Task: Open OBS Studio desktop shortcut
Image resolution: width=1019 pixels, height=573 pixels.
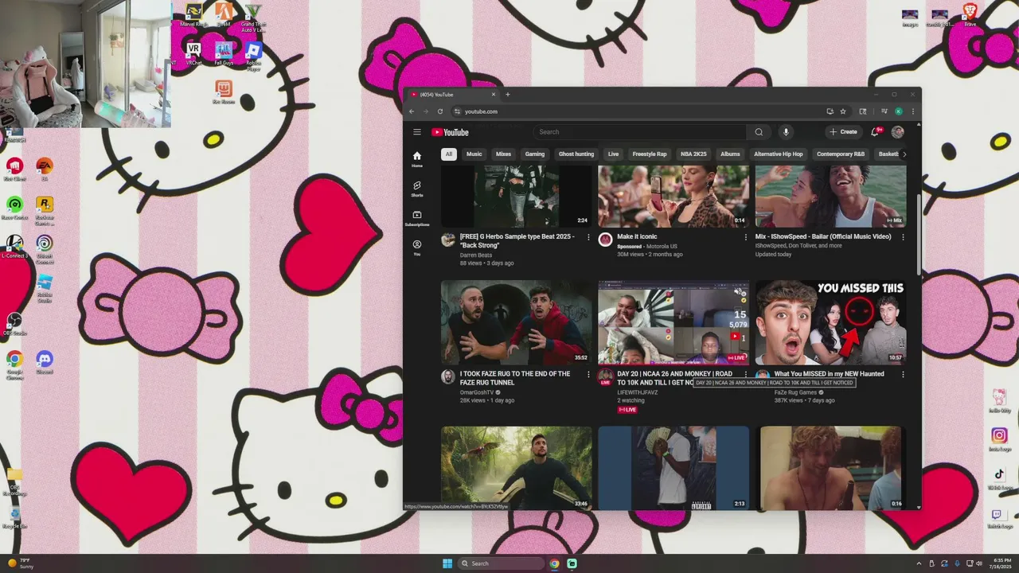Action: coord(14,323)
